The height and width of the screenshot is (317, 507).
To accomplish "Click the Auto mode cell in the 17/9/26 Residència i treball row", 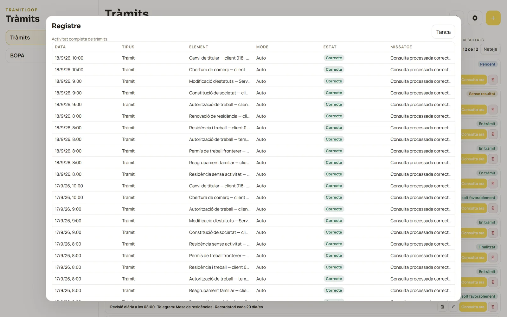I will pos(261,267).
